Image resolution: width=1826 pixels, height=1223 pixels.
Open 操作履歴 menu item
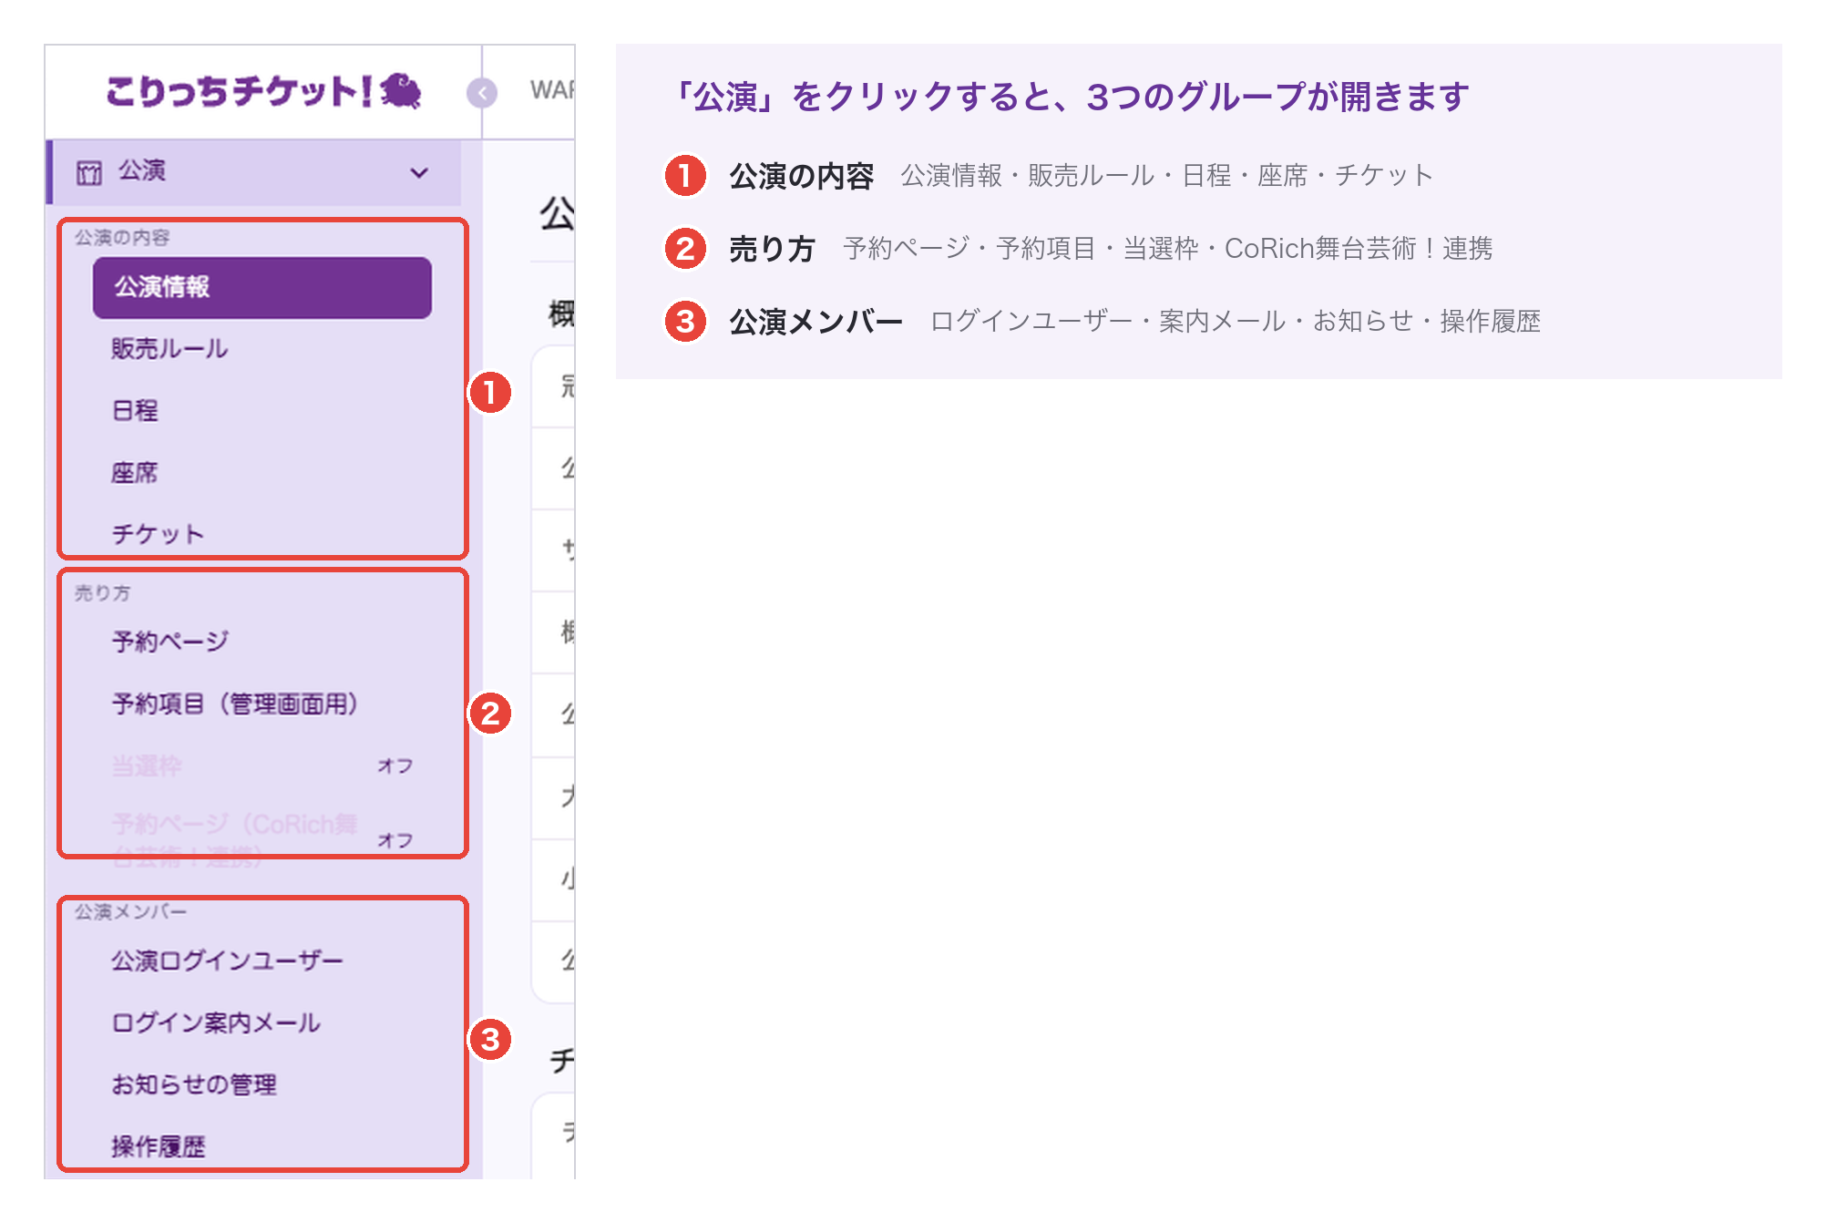(x=159, y=1146)
